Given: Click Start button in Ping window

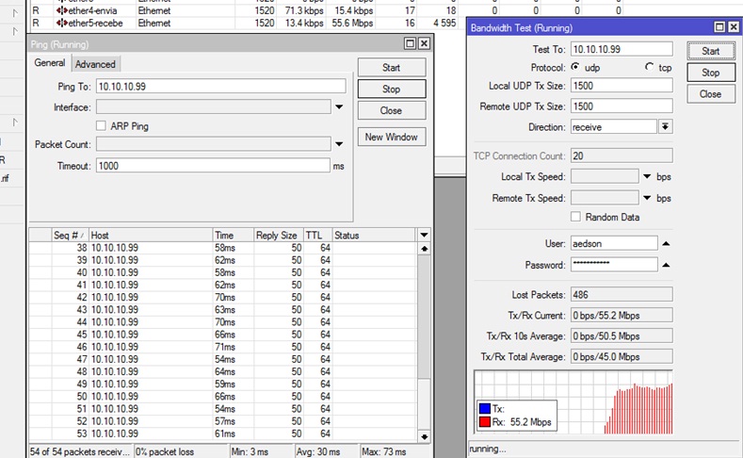Looking at the screenshot, I should [392, 67].
